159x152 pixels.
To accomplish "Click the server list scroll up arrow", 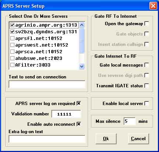I will pyautogui.click(x=82, y=25).
